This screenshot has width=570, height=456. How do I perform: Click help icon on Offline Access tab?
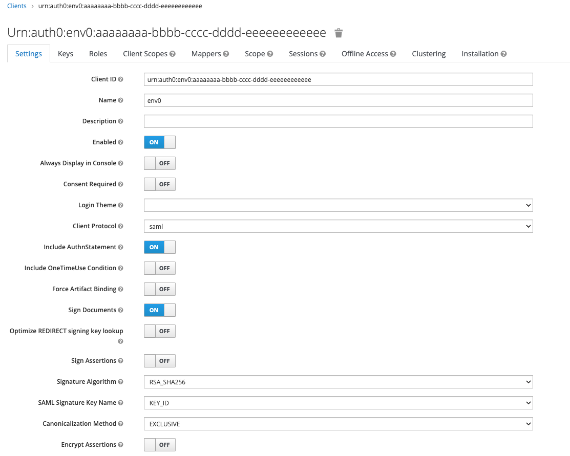pos(393,54)
